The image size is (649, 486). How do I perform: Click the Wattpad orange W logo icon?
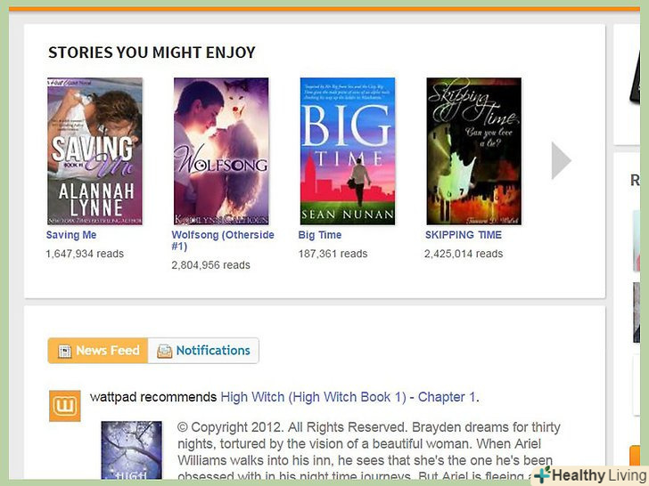tap(65, 406)
